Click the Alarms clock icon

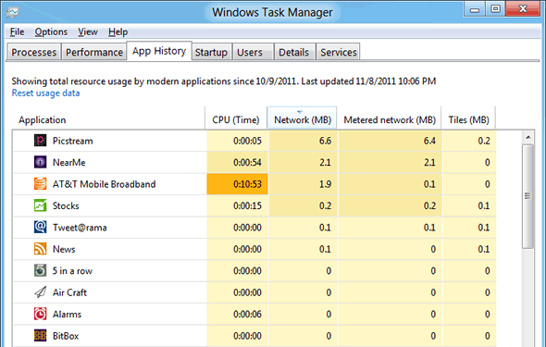[x=40, y=314]
